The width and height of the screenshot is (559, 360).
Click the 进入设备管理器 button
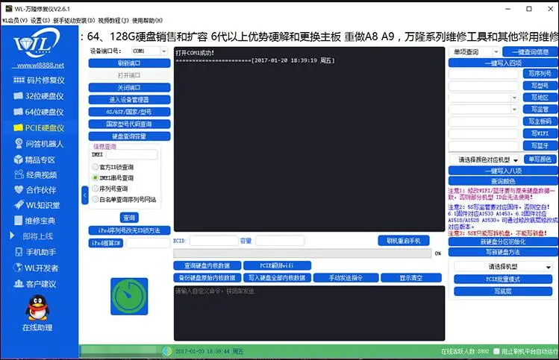pyautogui.click(x=129, y=100)
